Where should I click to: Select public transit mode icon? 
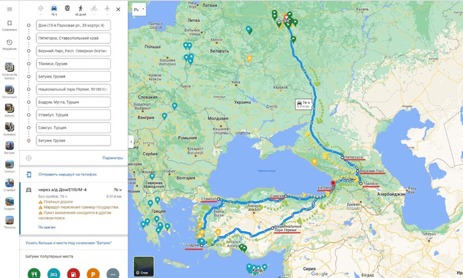point(67,8)
